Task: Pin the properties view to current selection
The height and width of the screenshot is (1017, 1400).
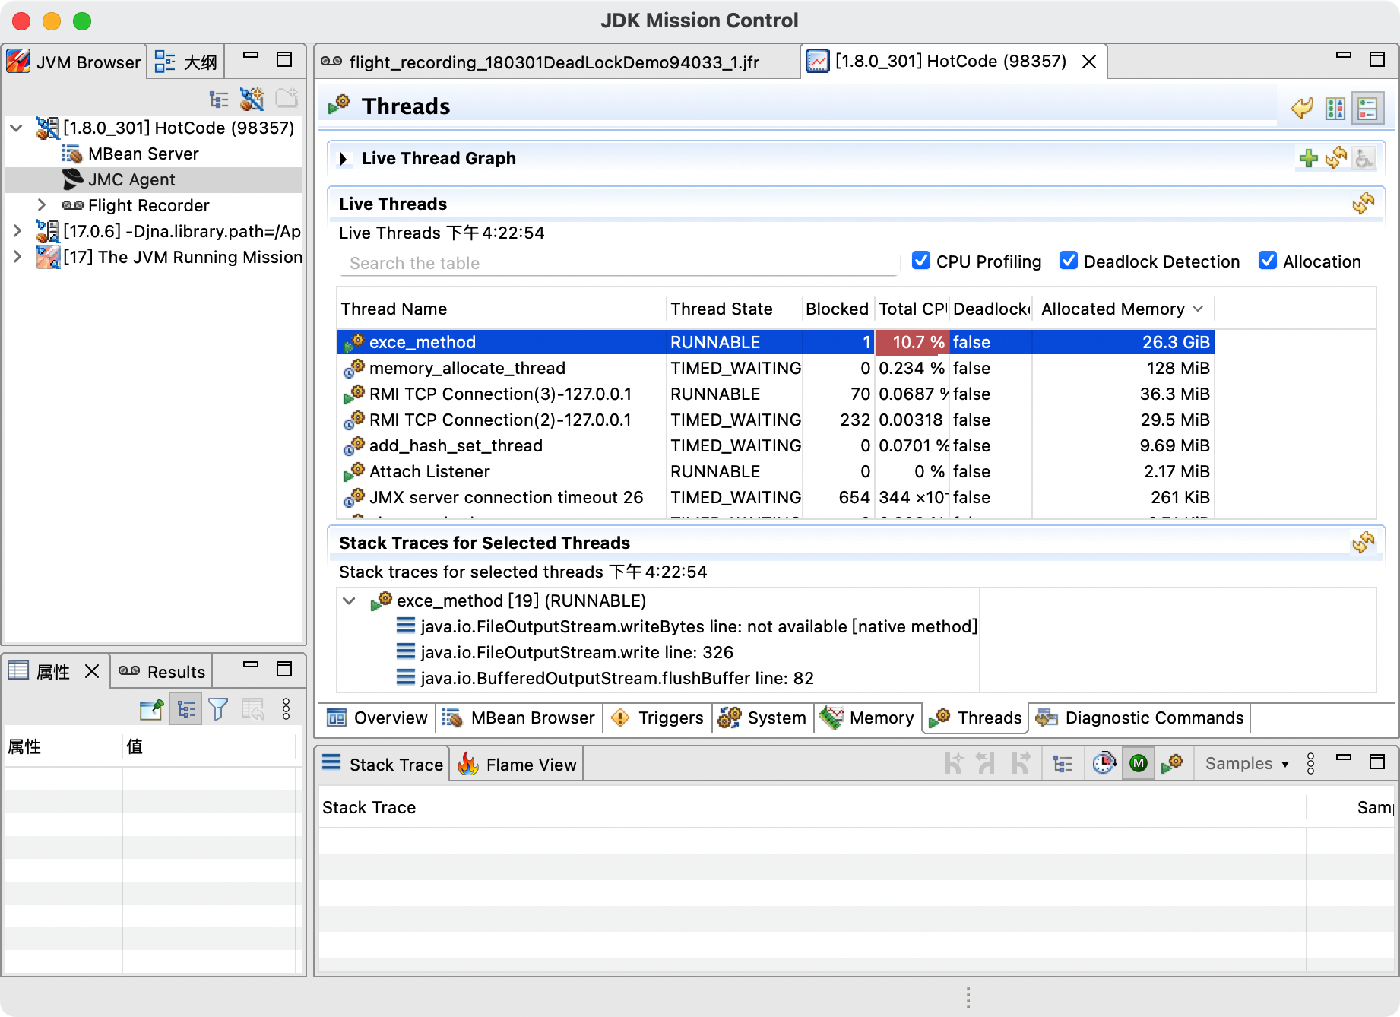Action: (x=152, y=709)
